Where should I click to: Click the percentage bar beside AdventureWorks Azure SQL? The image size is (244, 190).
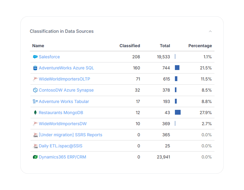point(177,68)
